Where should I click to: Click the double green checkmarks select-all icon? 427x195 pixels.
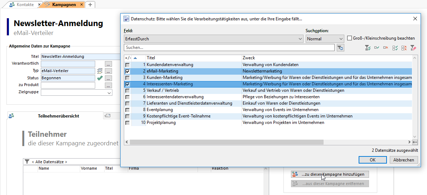(x=395, y=48)
